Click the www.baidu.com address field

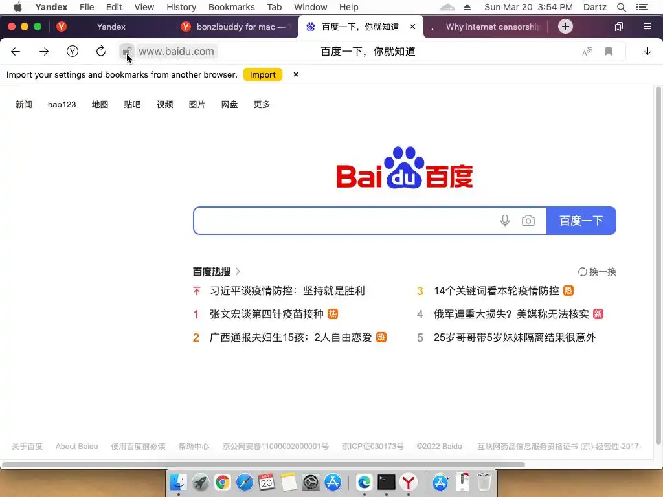coord(176,52)
